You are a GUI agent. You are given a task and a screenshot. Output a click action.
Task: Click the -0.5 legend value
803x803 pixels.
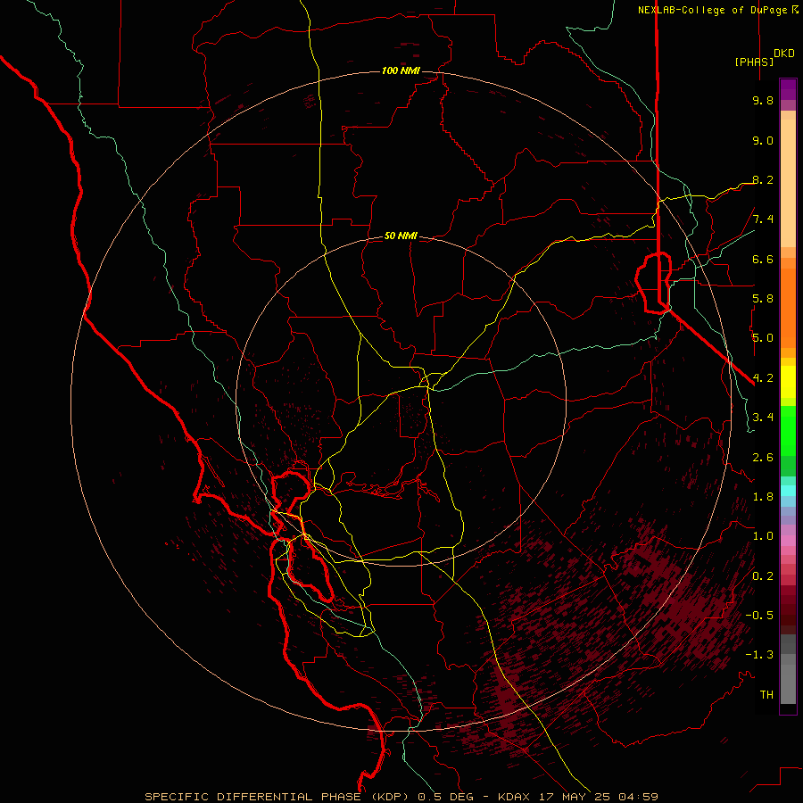(x=759, y=616)
